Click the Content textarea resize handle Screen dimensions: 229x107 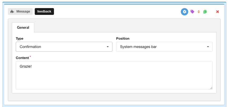click(211, 88)
